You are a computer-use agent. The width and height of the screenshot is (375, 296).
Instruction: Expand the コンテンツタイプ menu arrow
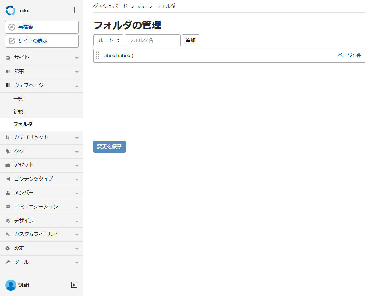point(77,179)
